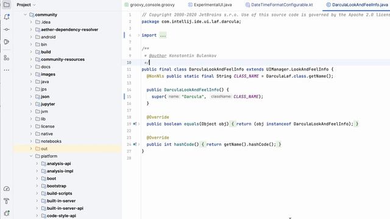Click override gutter icon on line 24
This screenshot has width=390, height=219.
[135, 144]
